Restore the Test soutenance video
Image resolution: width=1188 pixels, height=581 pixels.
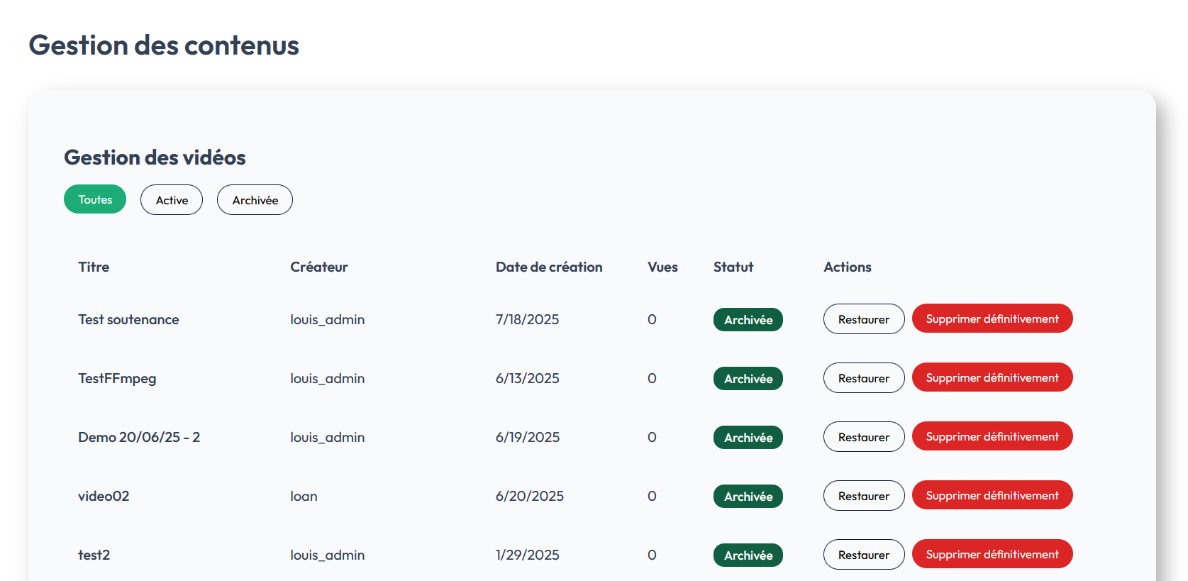tap(864, 319)
